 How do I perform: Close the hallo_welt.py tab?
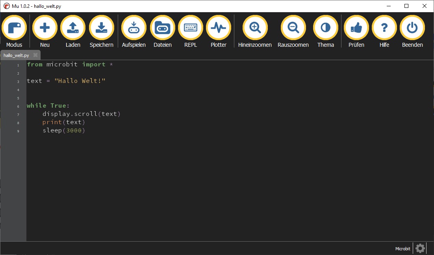click(35, 55)
